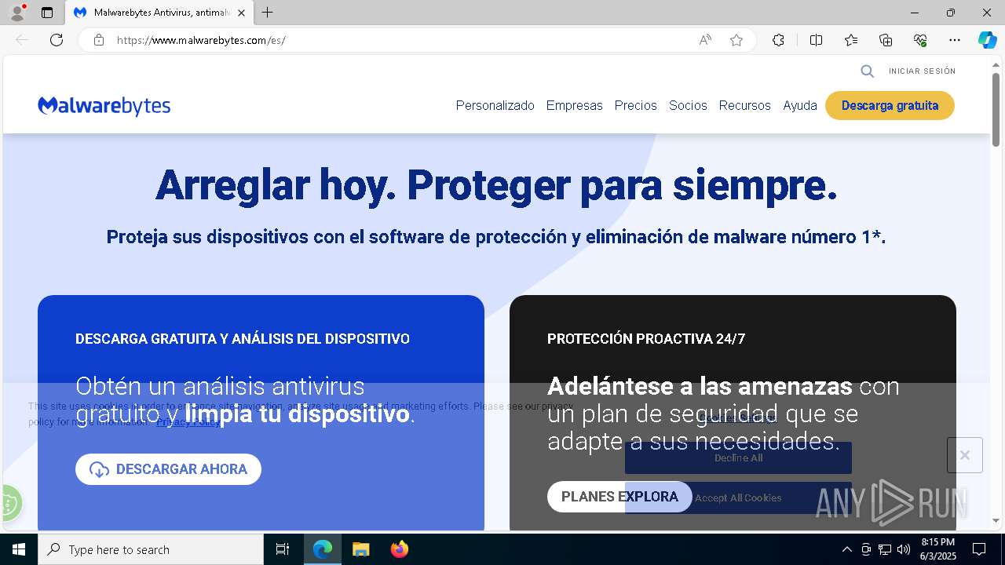Image resolution: width=1005 pixels, height=565 pixels.
Task: View site information lock icon
Action: 99,40
